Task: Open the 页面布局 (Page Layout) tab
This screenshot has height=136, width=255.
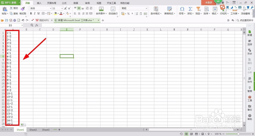Action: 52,3
